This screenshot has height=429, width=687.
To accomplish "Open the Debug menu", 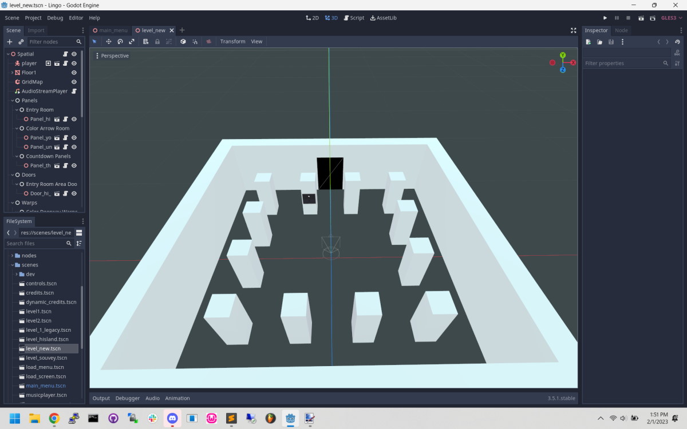I will point(55,18).
